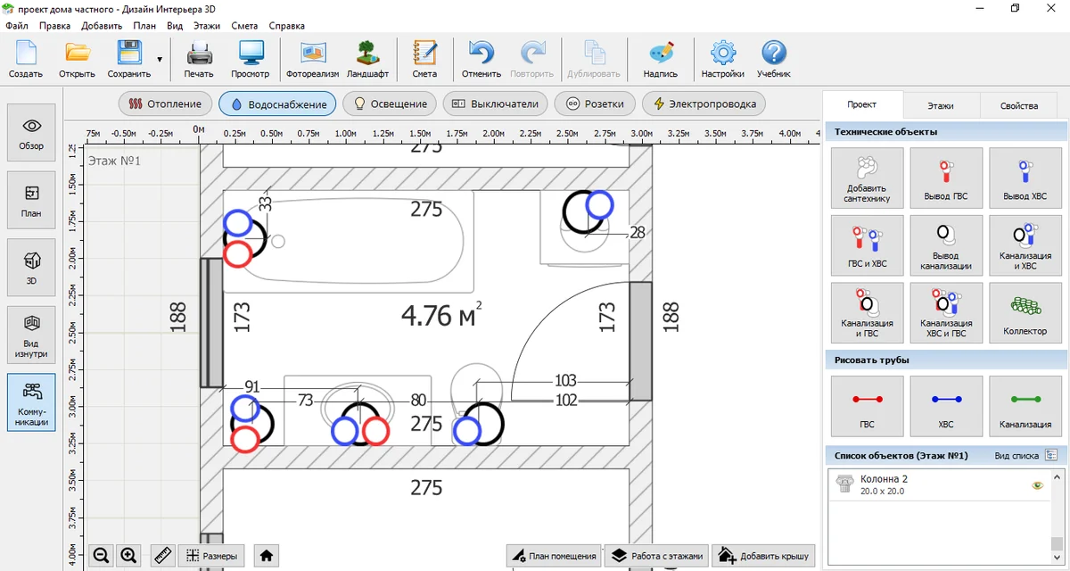
Task: Enable the Отопление heating layer
Action: 166,103
